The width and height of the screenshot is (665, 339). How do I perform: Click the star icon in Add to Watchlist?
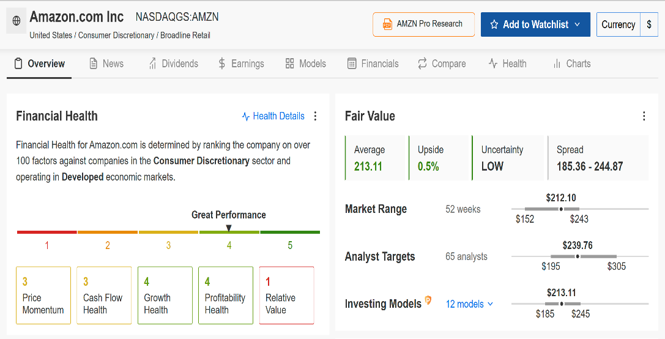(494, 24)
